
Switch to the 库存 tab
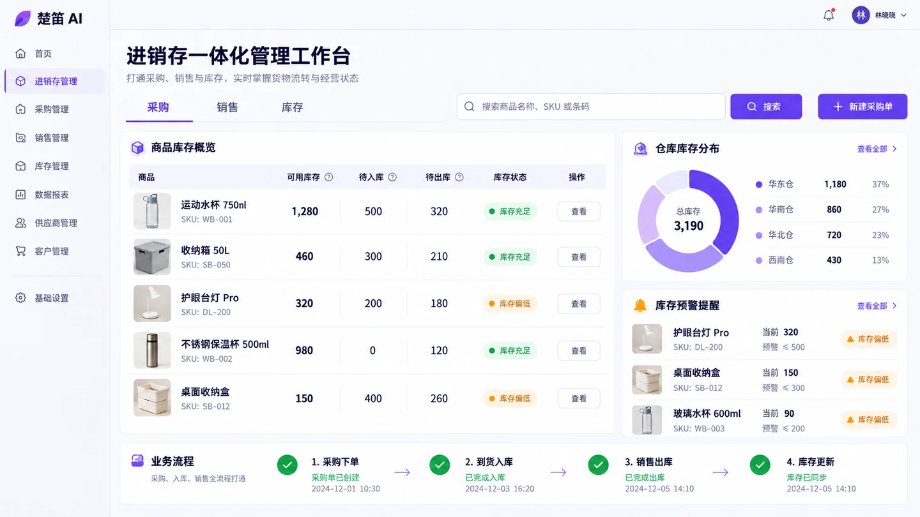[292, 107]
